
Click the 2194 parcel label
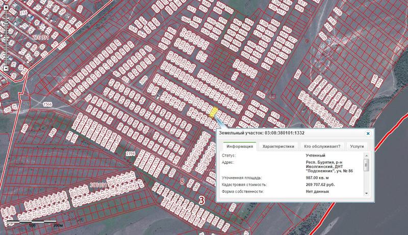click(130, 153)
